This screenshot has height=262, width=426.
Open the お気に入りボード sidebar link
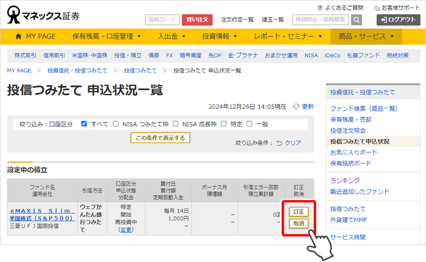pos(354,152)
